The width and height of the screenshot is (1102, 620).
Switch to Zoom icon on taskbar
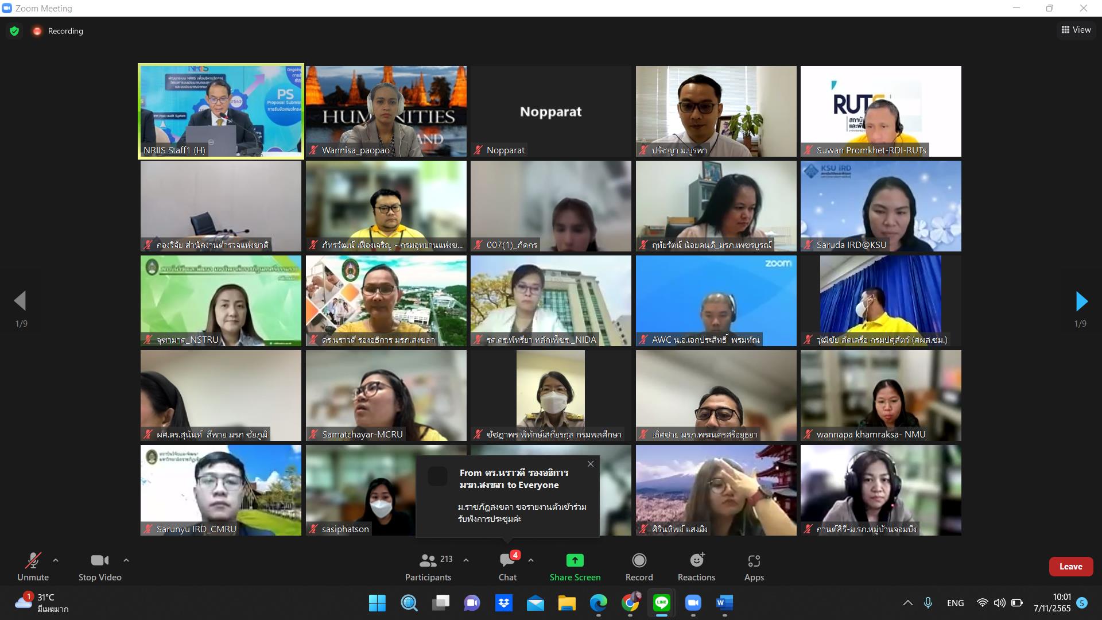(x=693, y=603)
